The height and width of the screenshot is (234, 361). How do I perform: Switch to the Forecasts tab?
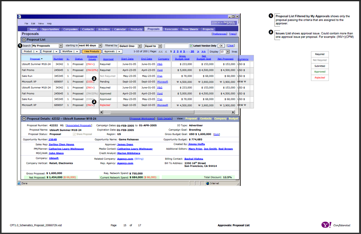click(x=171, y=29)
